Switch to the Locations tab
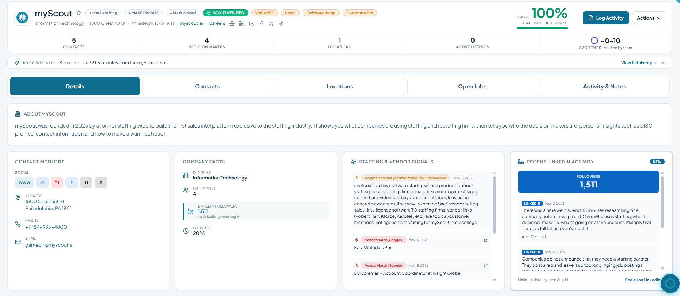Image resolution: width=680 pixels, height=296 pixels. tap(340, 86)
